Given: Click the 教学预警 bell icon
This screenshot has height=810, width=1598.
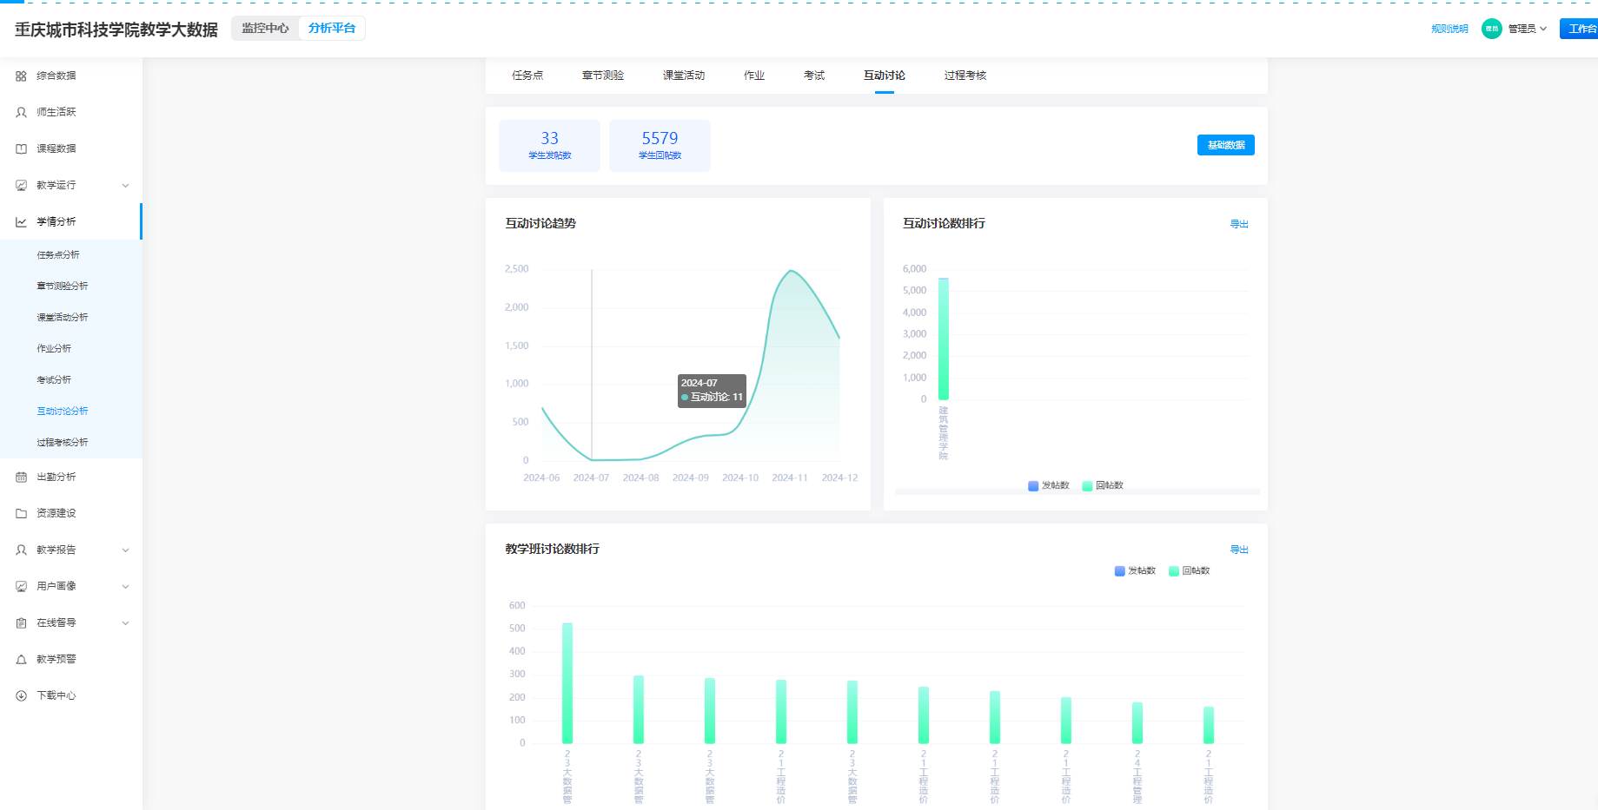Looking at the screenshot, I should tap(21, 660).
